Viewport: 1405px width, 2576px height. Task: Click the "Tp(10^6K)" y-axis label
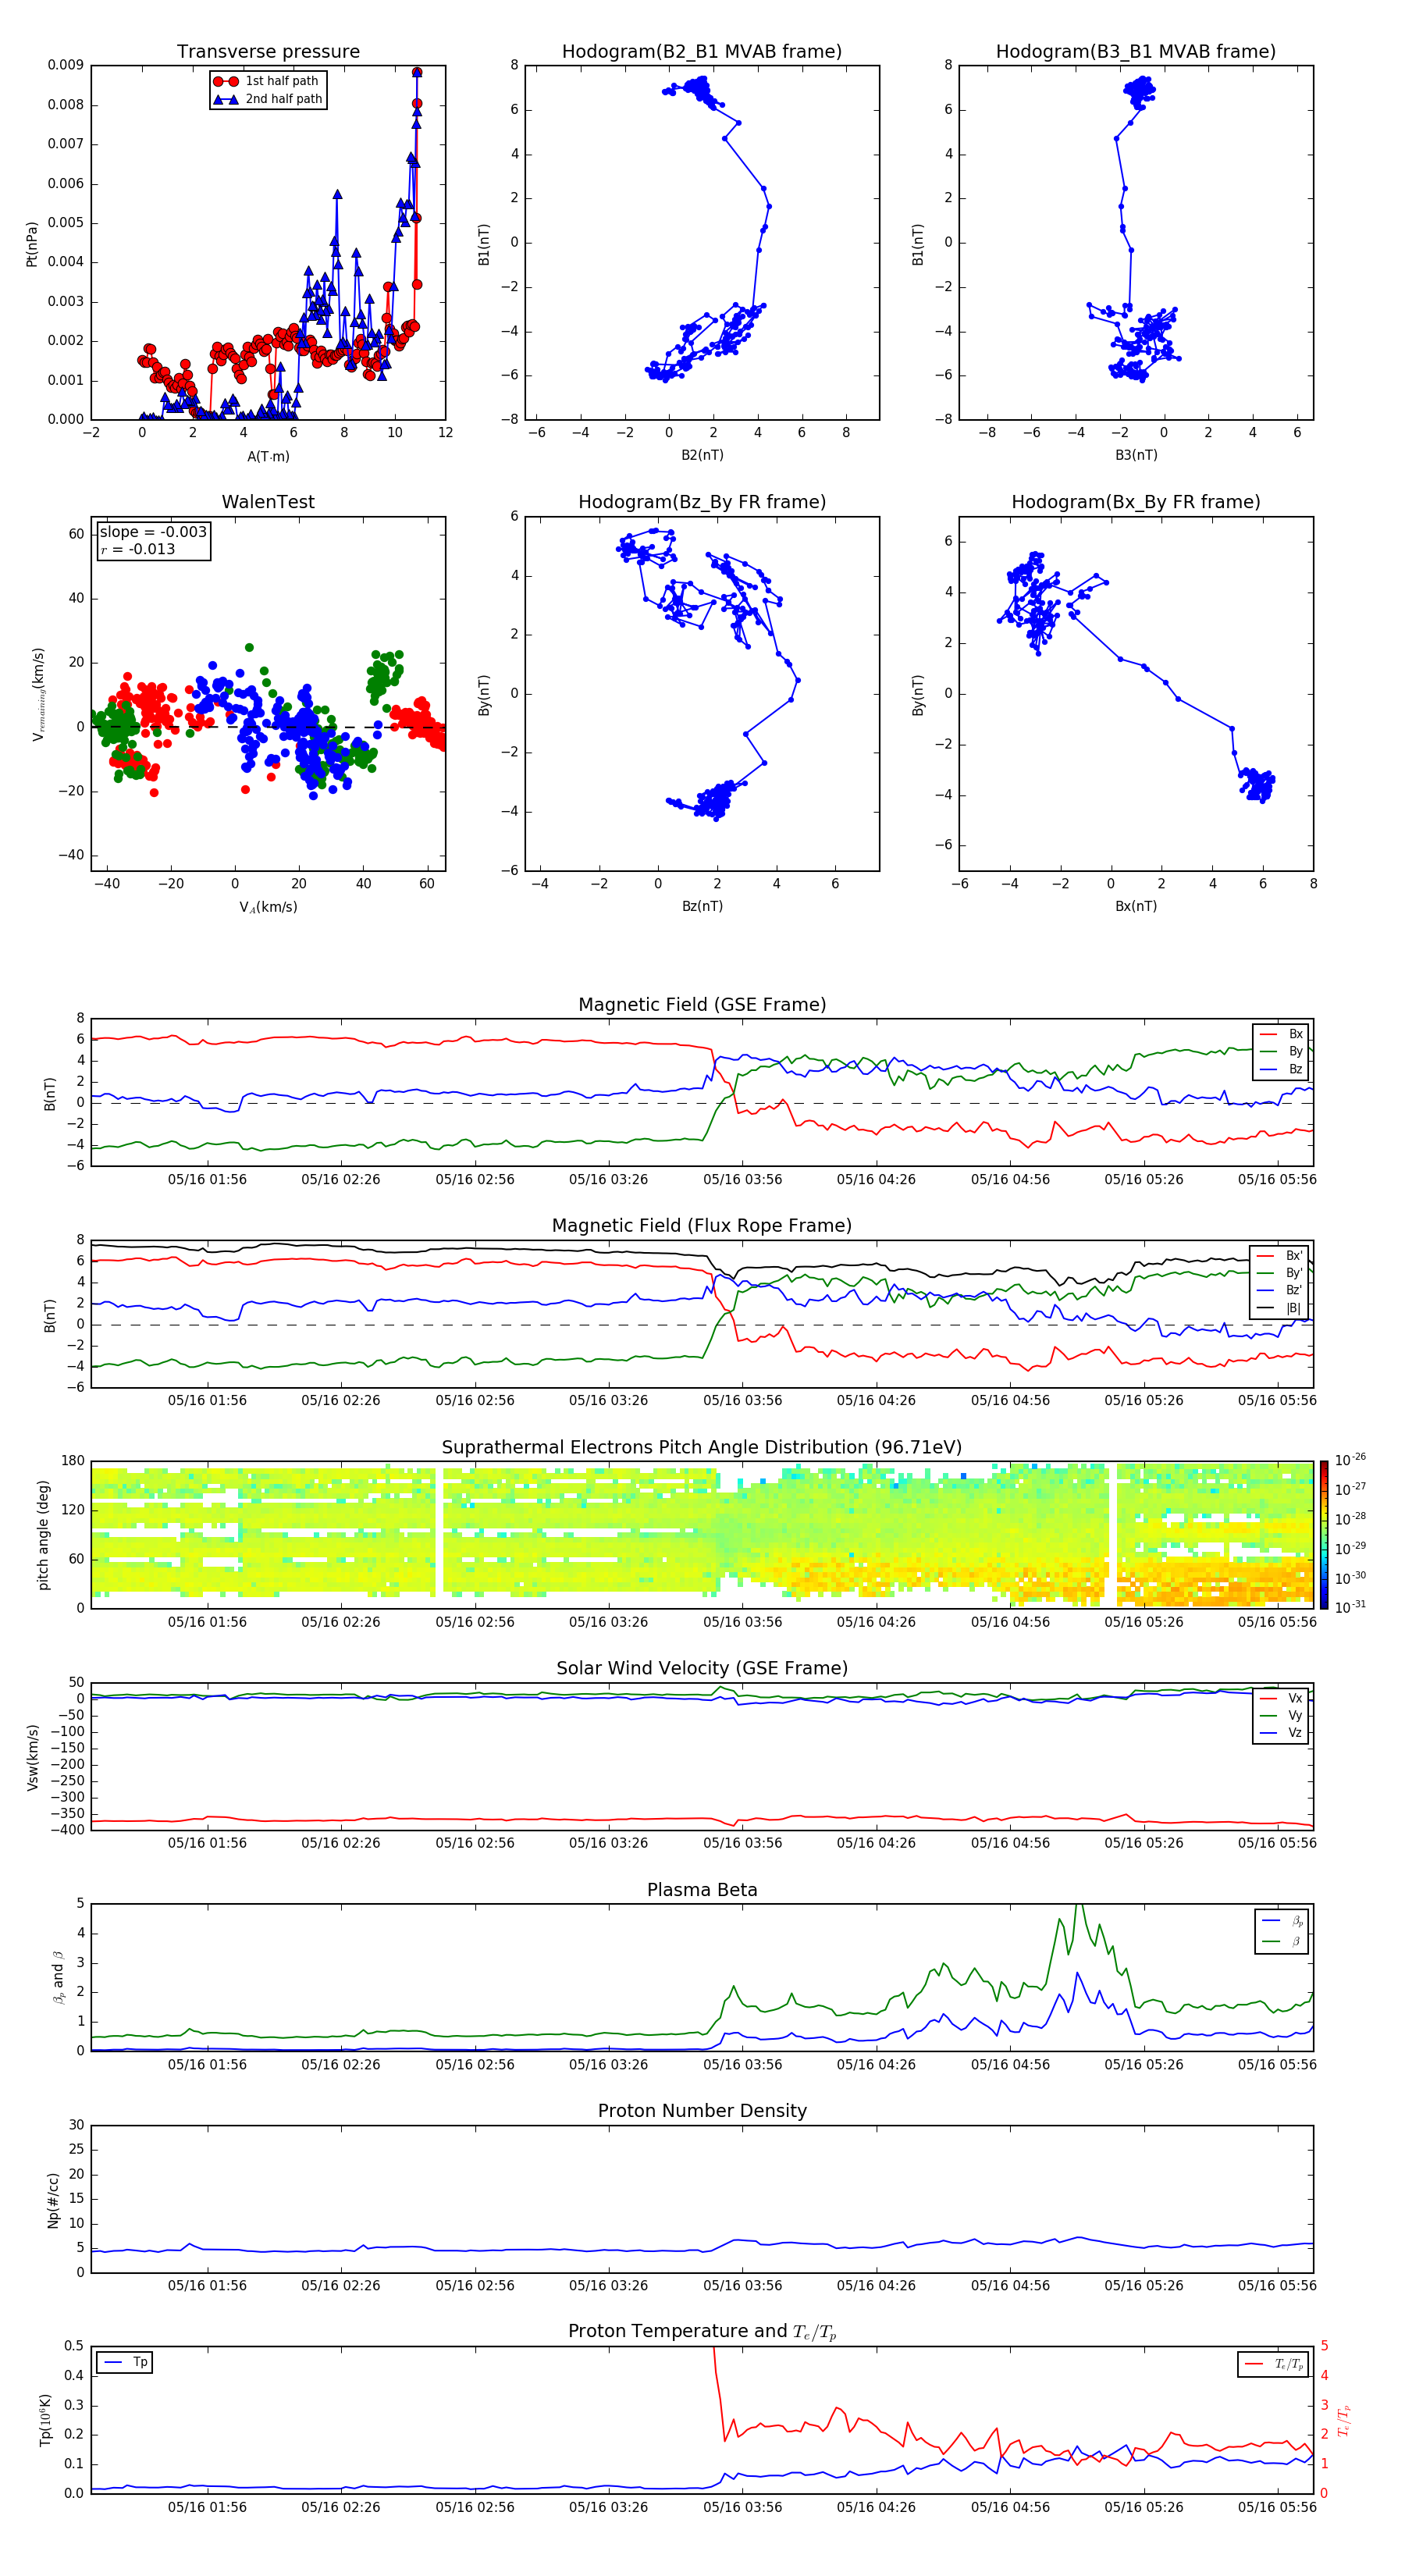point(45,2420)
